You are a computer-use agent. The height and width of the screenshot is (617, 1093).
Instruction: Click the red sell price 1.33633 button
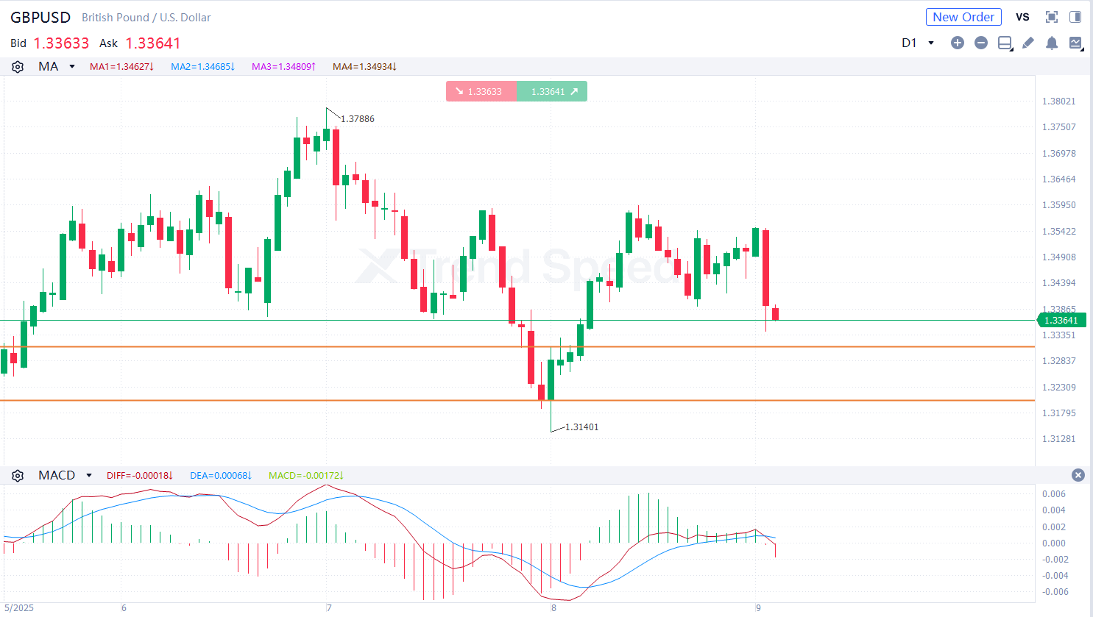tap(481, 91)
